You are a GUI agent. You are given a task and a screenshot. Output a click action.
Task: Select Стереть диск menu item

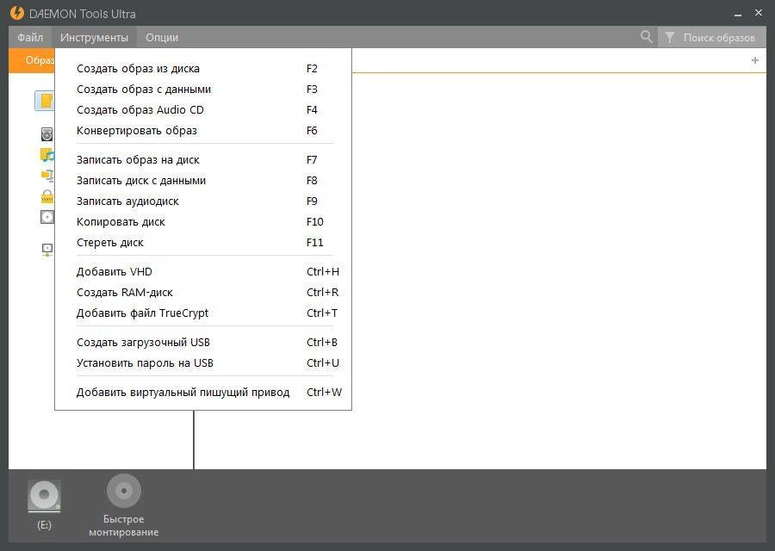coord(203,243)
